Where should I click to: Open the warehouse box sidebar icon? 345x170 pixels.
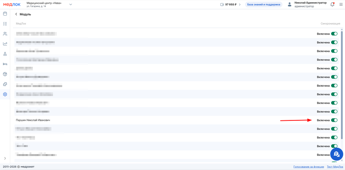tap(5, 74)
